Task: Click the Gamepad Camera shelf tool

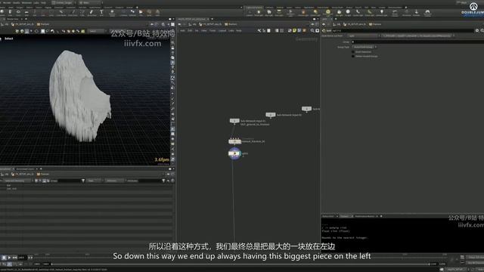Action: 427,13
